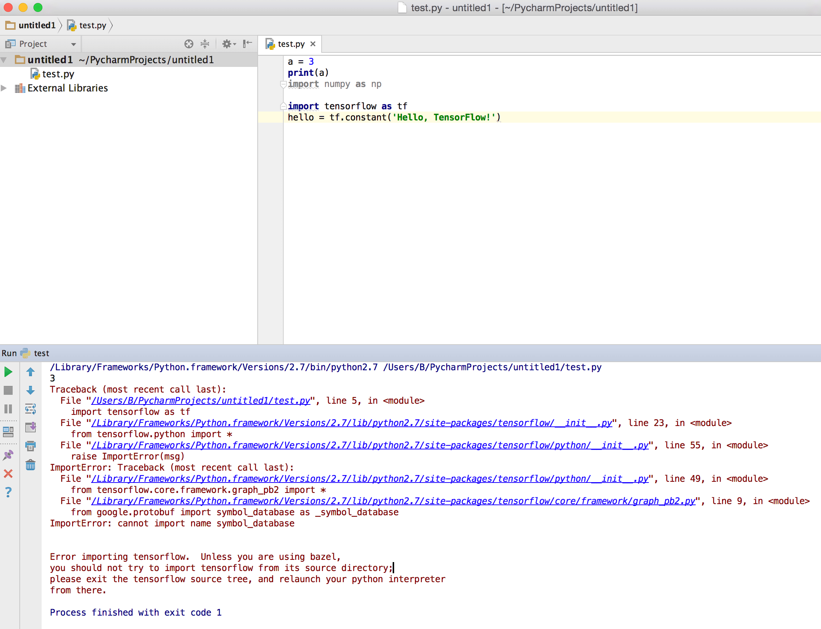Open the run panel help question mark
The height and width of the screenshot is (629, 821).
8,492
